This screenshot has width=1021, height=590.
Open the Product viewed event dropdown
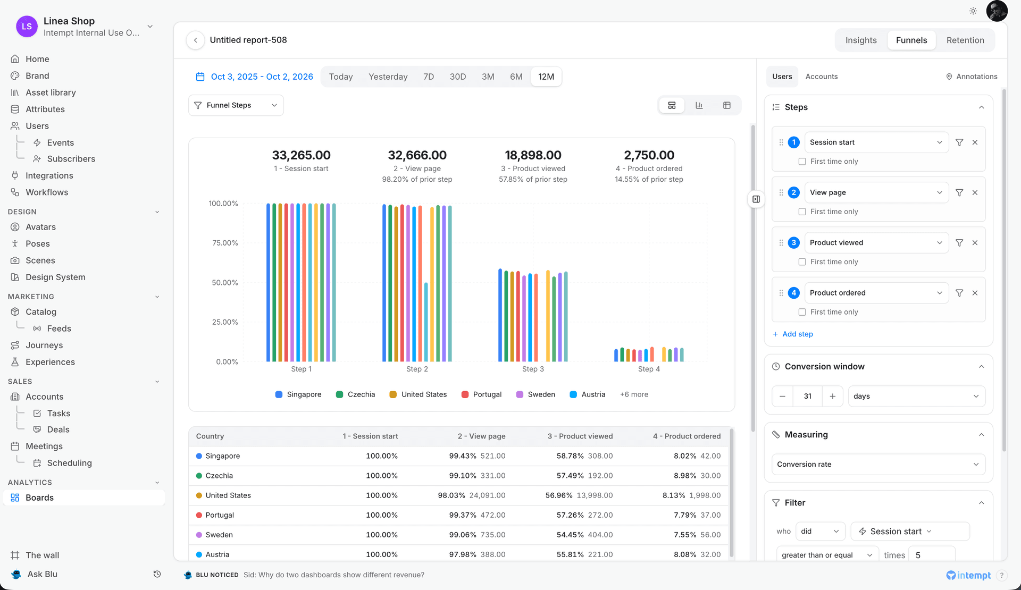pos(876,243)
